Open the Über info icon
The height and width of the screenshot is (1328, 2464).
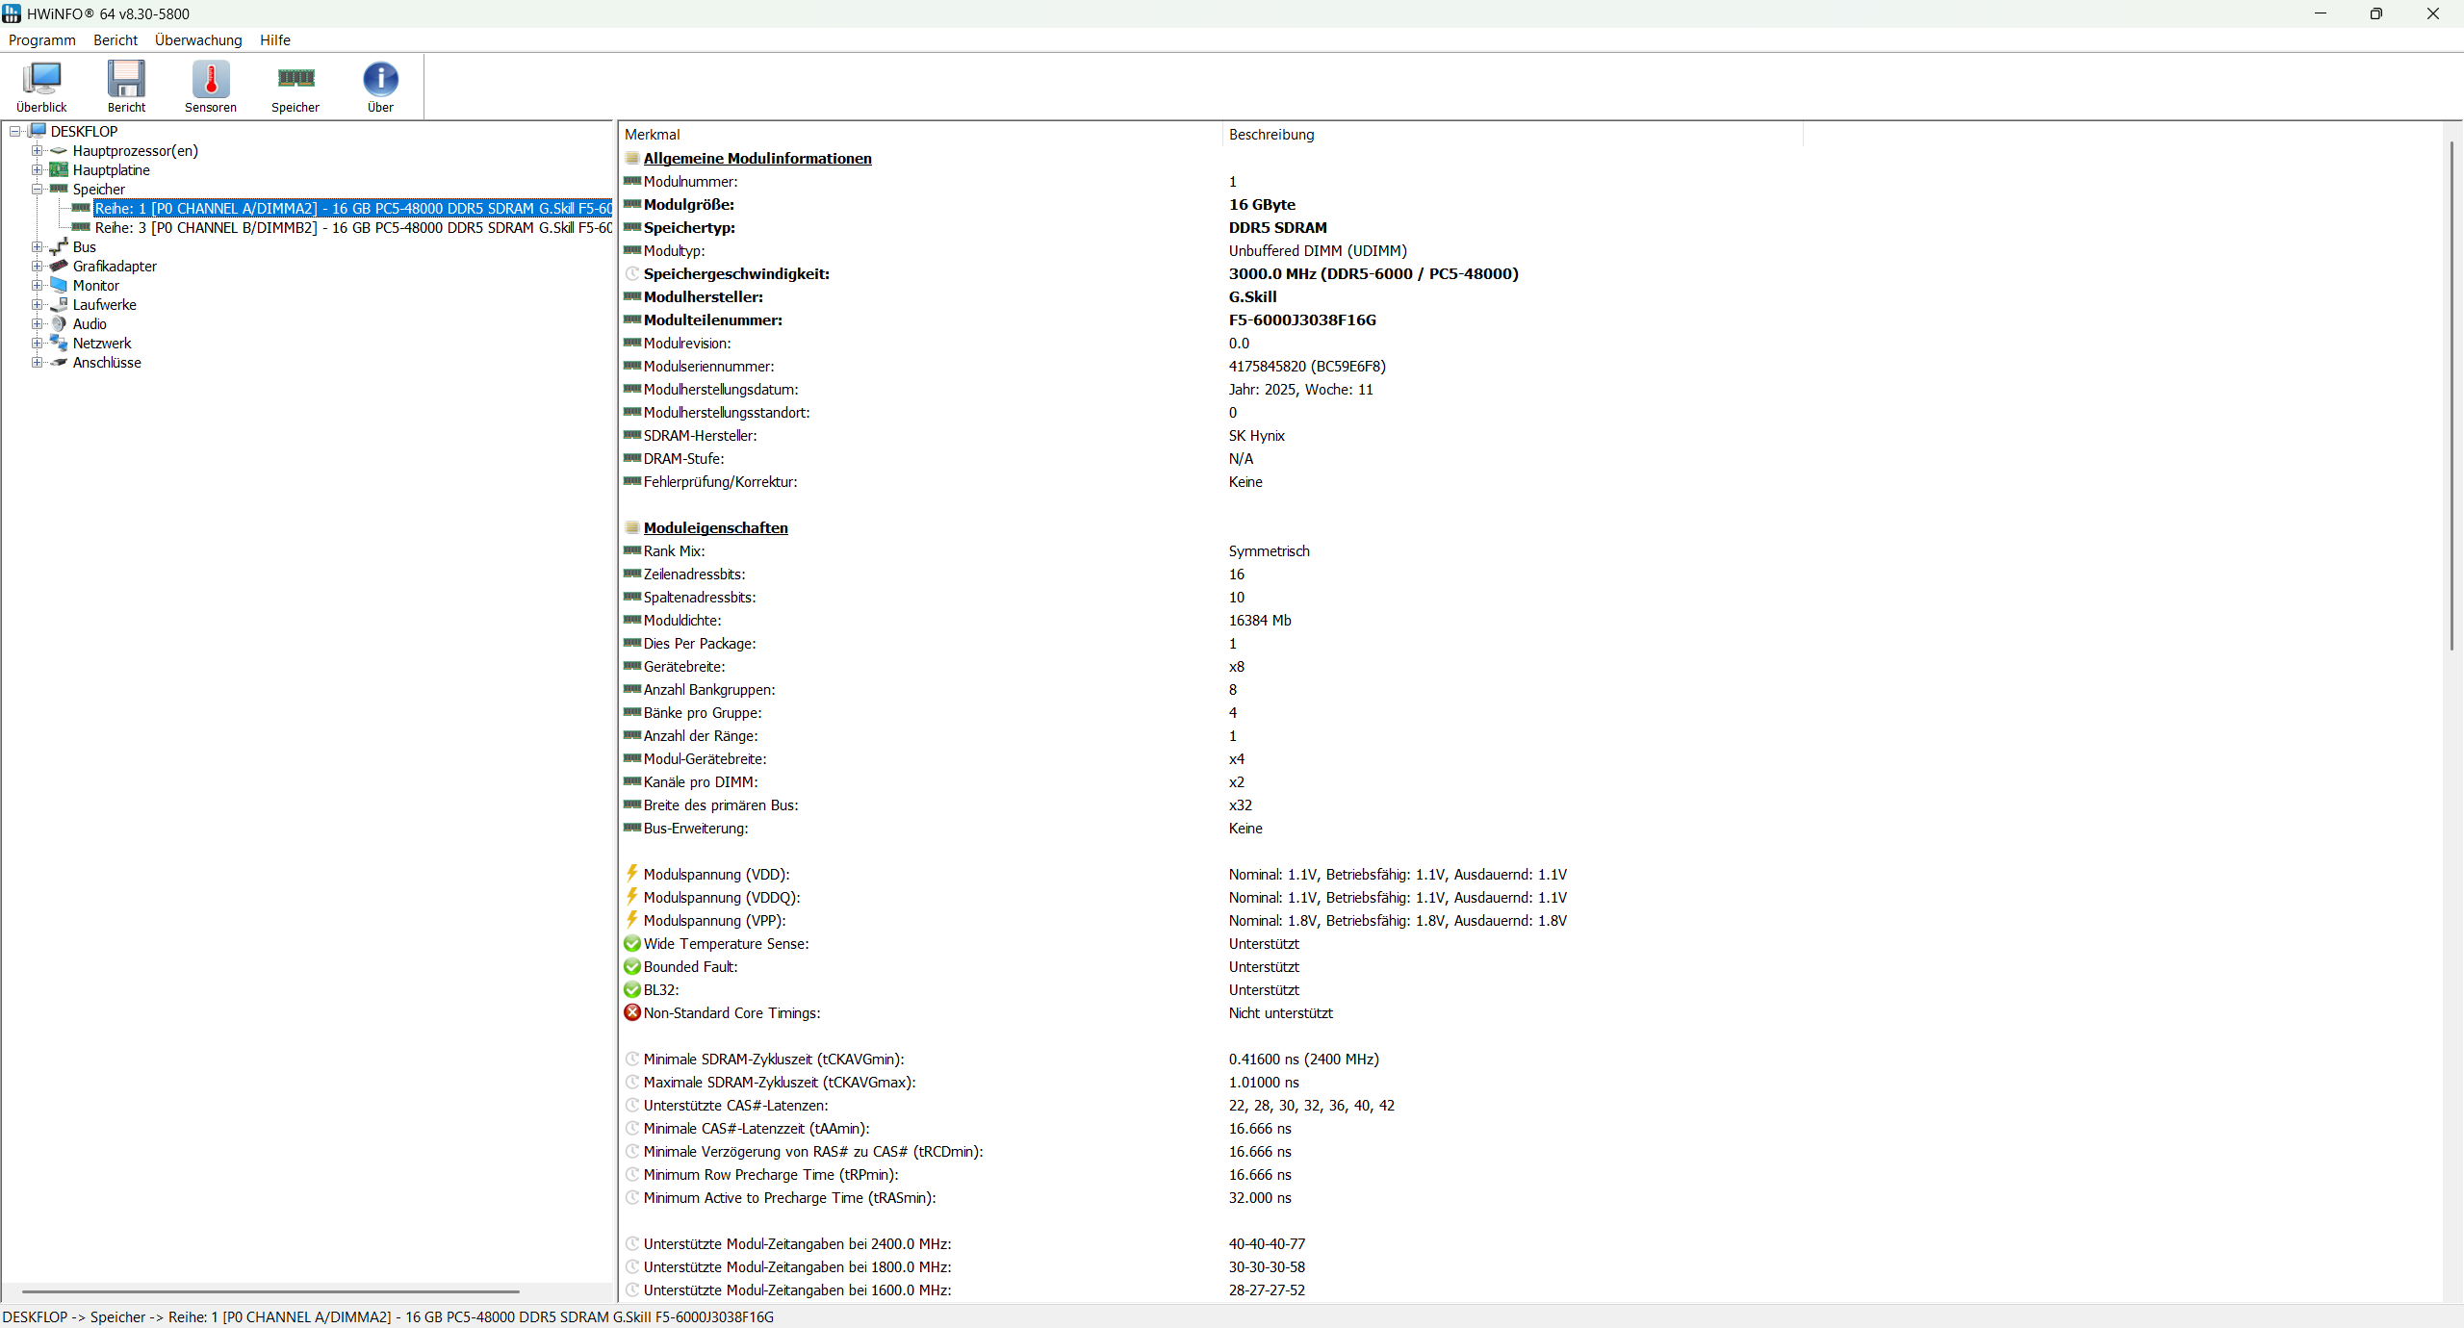point(380,80)
